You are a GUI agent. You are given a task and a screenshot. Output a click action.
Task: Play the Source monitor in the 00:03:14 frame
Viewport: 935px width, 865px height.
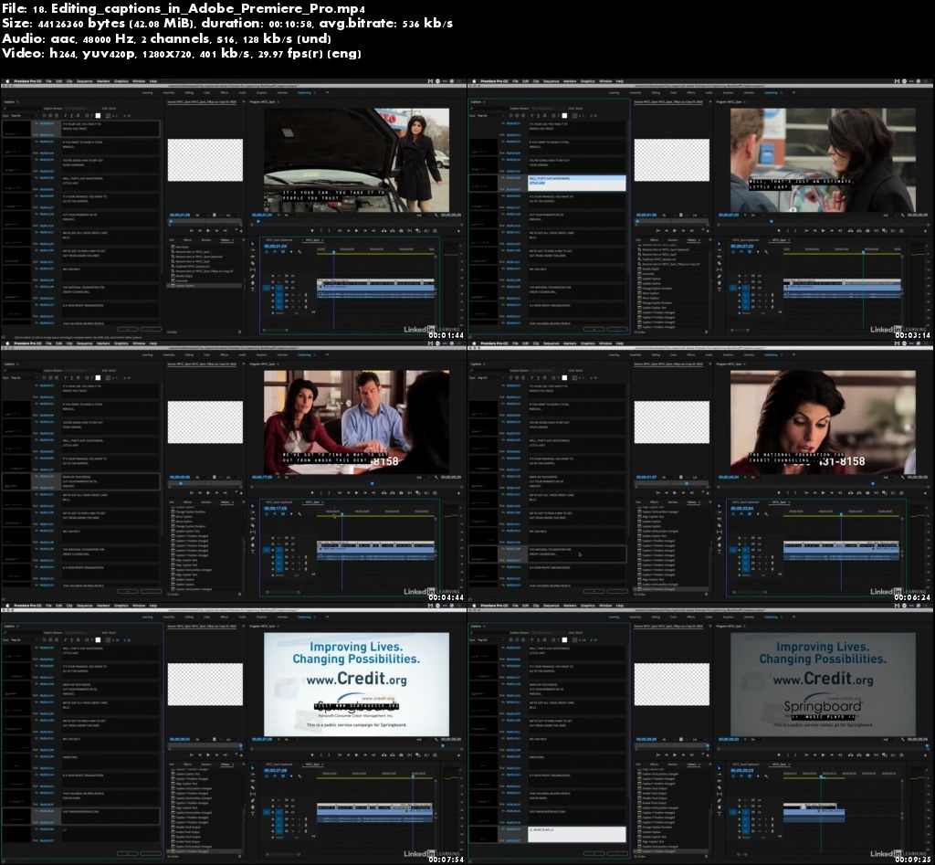coord(674,230)
